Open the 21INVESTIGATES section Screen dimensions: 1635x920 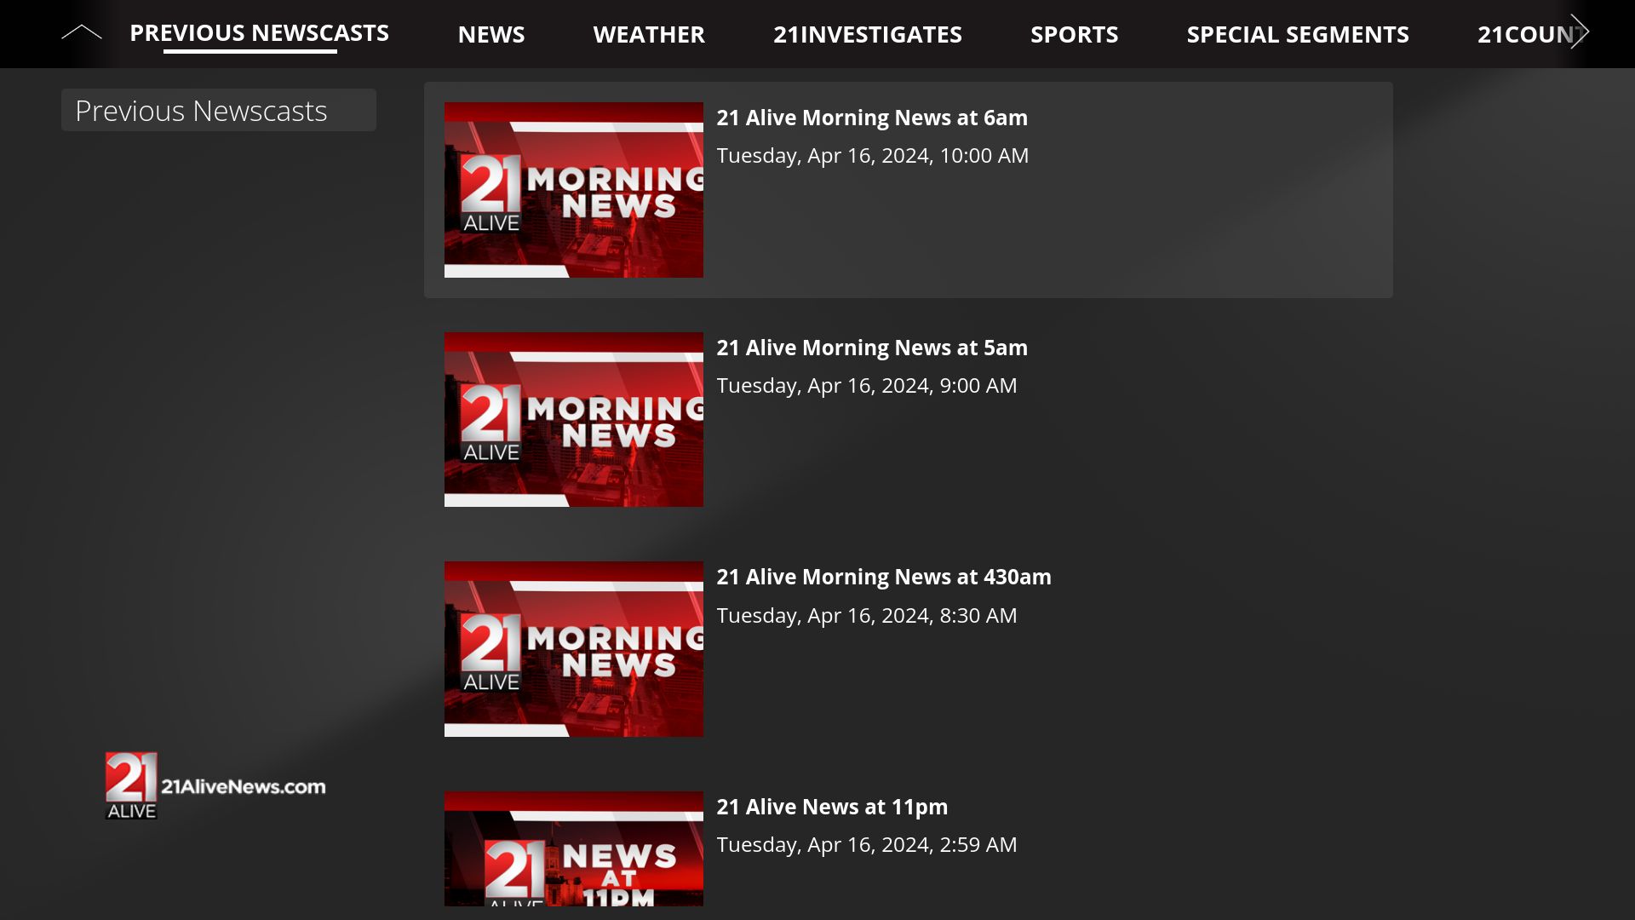tap(867, 35)
